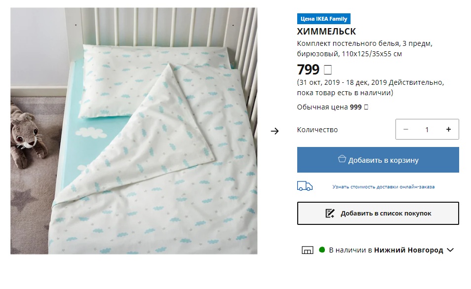Click the 799 price
The width and height of the screenshot is (471, 289).
tap(309, 70)
